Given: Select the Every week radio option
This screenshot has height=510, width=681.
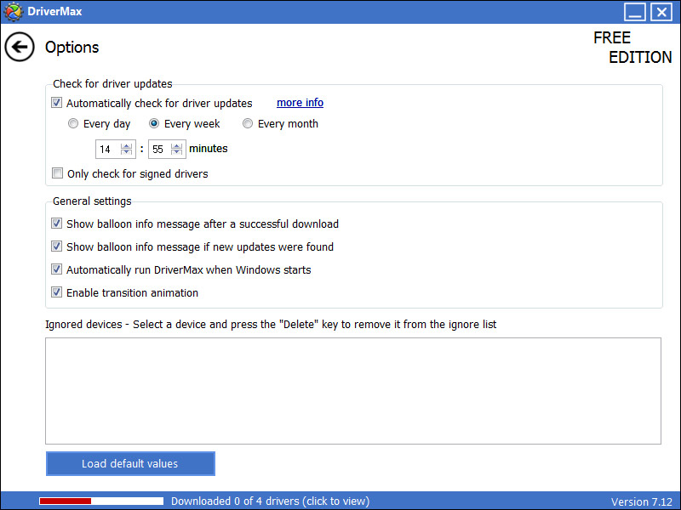Looking at the screenshot, I should pyautogui.click(x=154, y=124).
